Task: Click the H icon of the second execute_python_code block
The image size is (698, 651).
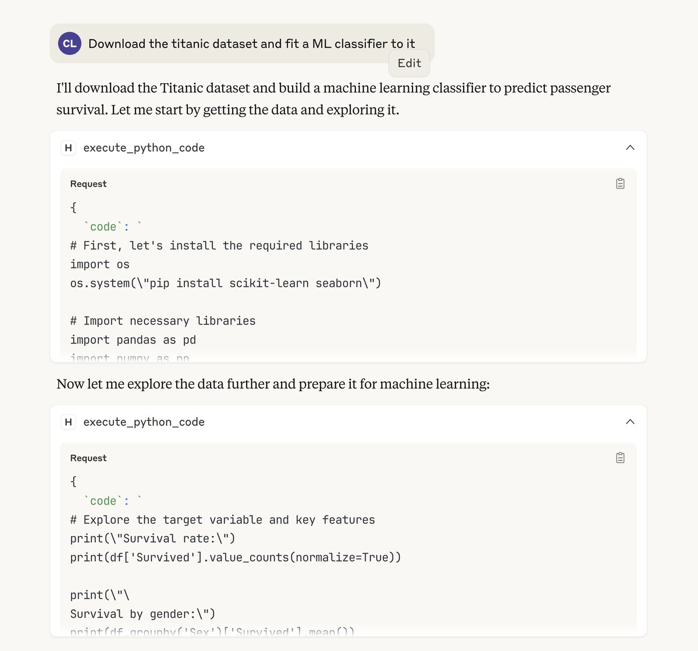Action: [69, 422]
